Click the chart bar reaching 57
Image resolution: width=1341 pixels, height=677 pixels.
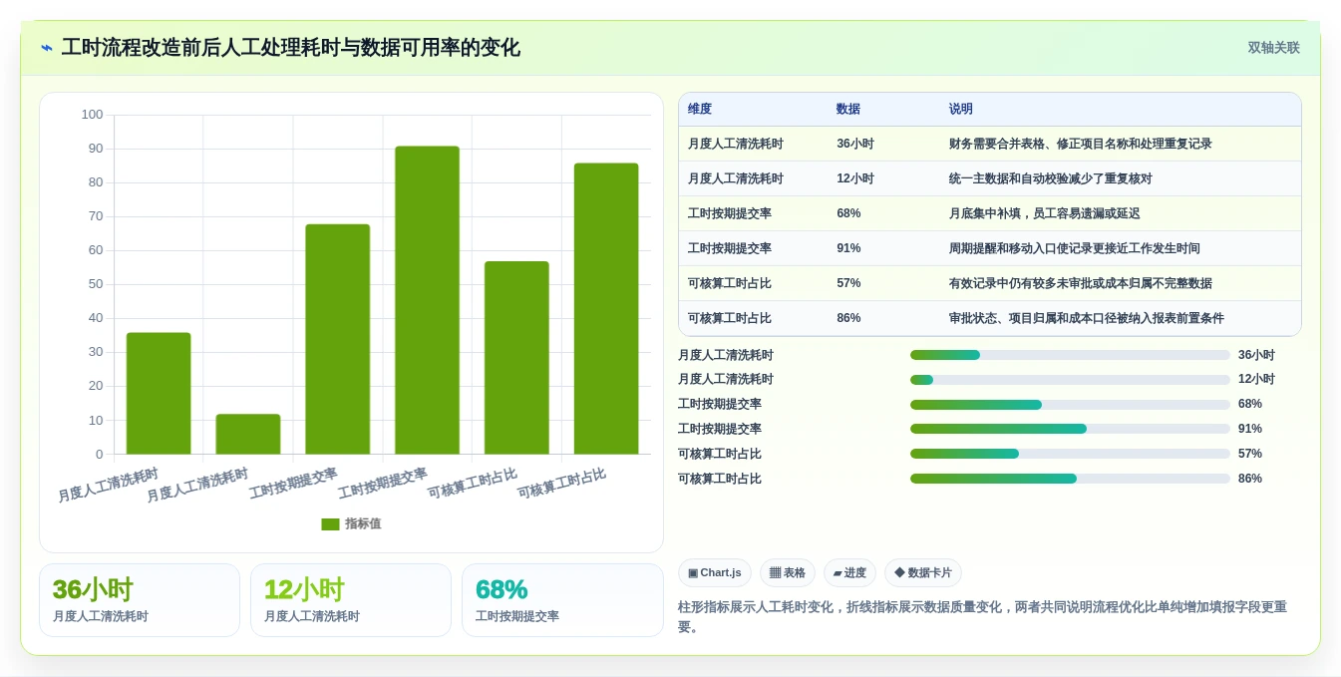[516, 358]
